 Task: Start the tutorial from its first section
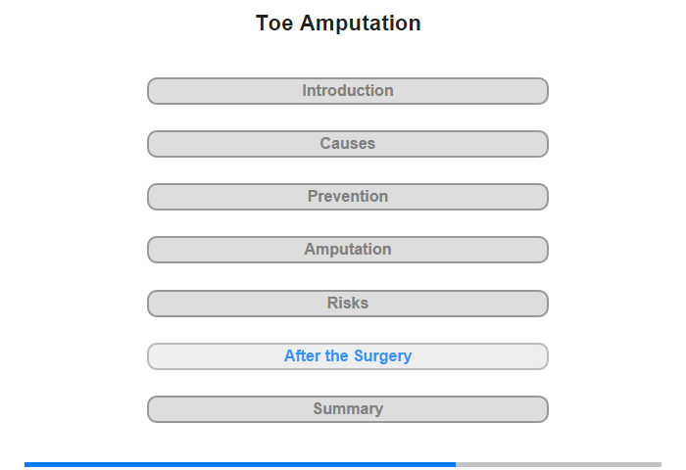(347, 91)
